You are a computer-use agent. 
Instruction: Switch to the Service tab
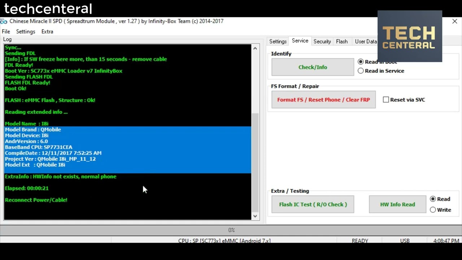tap(300, 41)
